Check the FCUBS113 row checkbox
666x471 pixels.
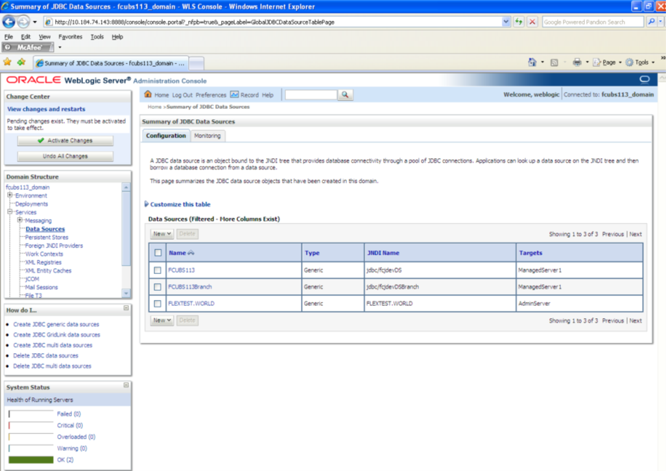coord(158,270)
